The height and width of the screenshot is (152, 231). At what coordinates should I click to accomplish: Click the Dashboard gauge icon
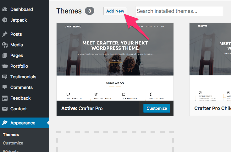tap(5, 9)
